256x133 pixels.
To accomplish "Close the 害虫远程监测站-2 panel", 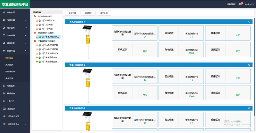I will click(x=249, y=108).
